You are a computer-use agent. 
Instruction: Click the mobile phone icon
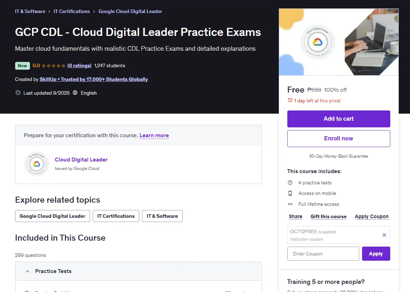click(290, 193)
